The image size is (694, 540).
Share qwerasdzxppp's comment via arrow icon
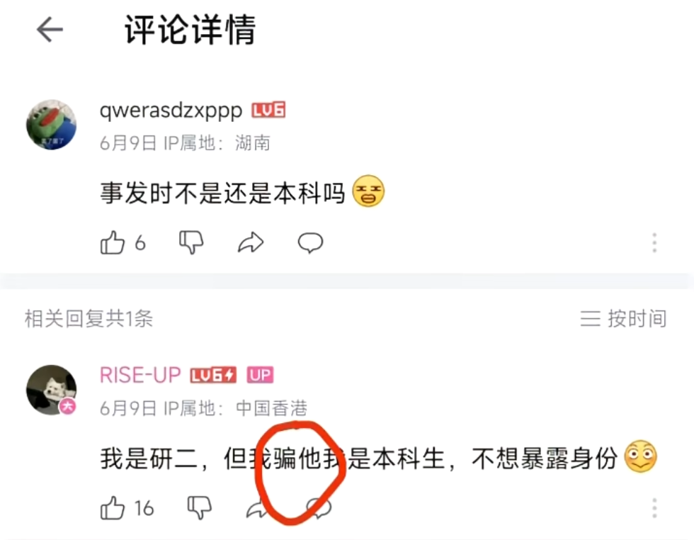coord(251,243)
